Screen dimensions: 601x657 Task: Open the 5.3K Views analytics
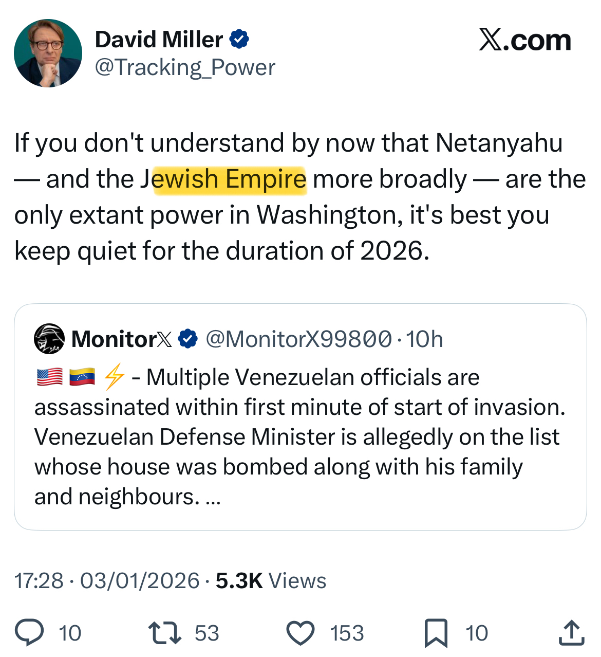[271, 581]
